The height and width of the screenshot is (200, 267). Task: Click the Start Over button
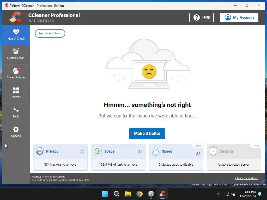[x=50, y=33]
